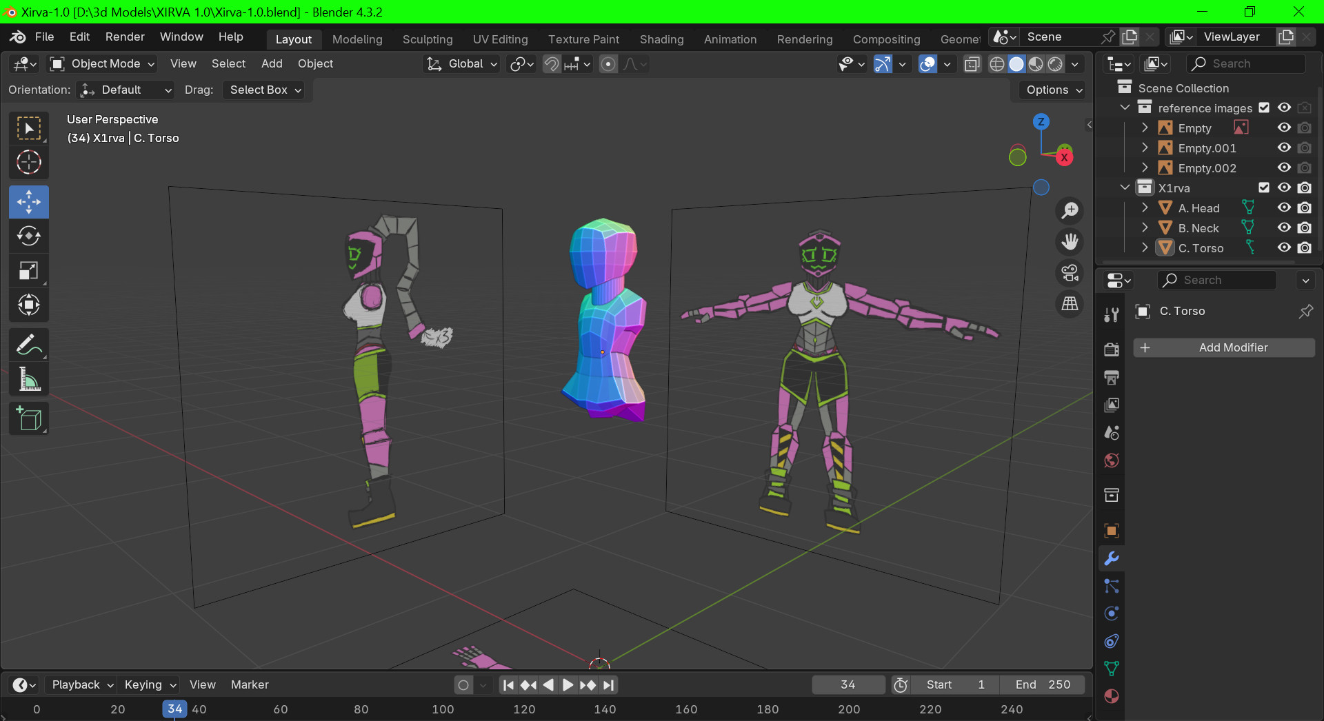Select the Select Box tool
The width and height of the screenshot is (1324, 721).
coord(29,128)
